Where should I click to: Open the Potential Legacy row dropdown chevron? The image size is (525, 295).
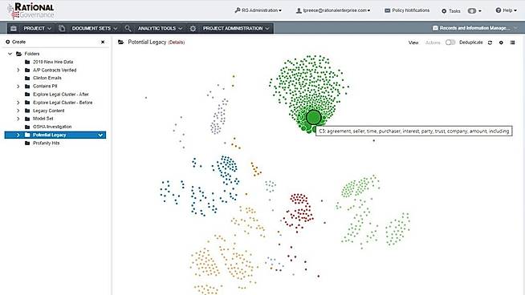(x=100, y=135)
